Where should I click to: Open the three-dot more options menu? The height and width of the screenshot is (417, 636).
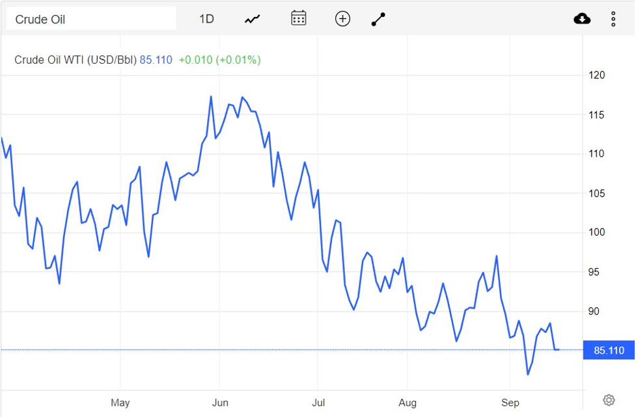pyautogui.click(x=613, y=19)
